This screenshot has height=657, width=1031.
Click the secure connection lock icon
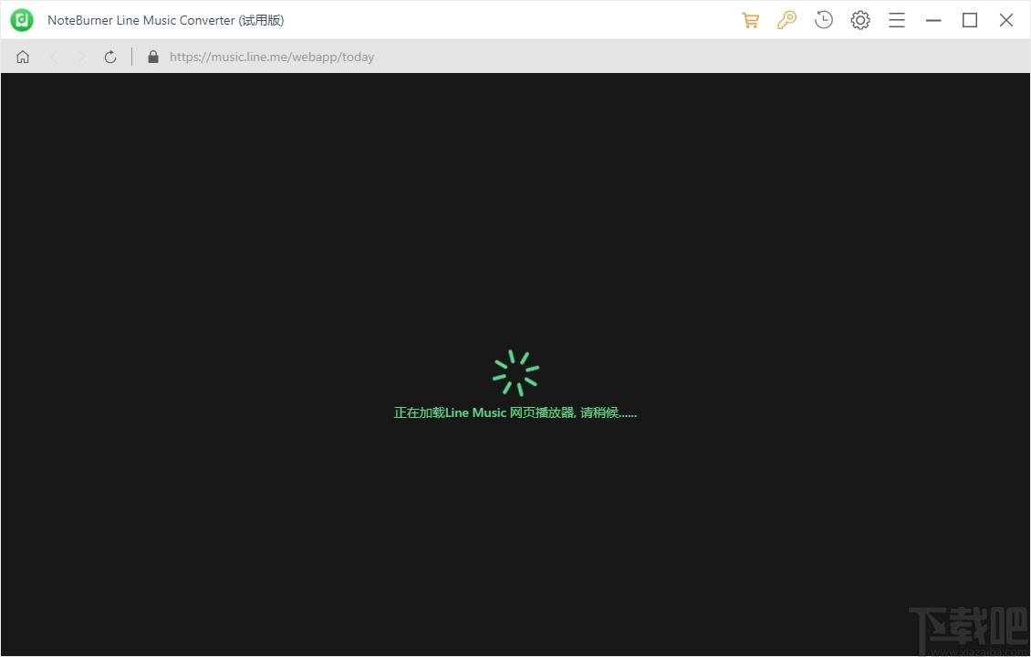153,56
